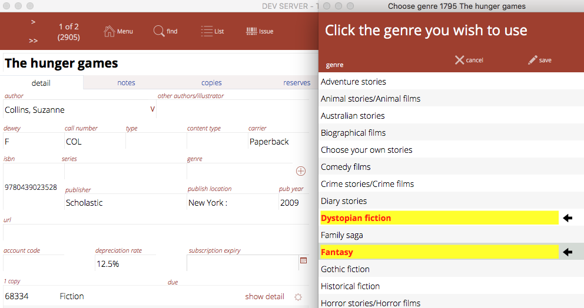
Task: Open the List view icon
Action: (207, 31)
